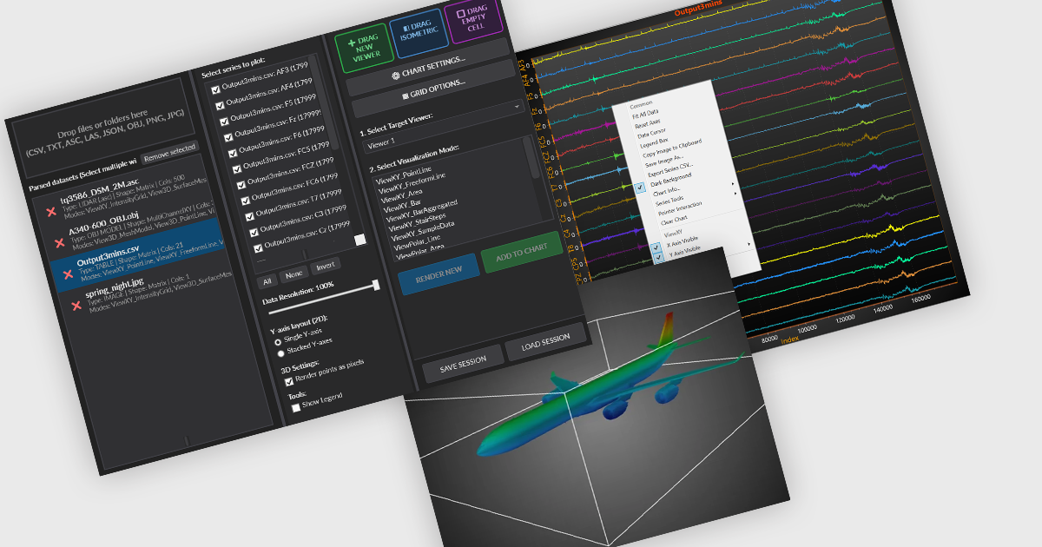Uncheck Output3mins.csv: F6 series
The image size is (1042, 547).
(232, 153)
